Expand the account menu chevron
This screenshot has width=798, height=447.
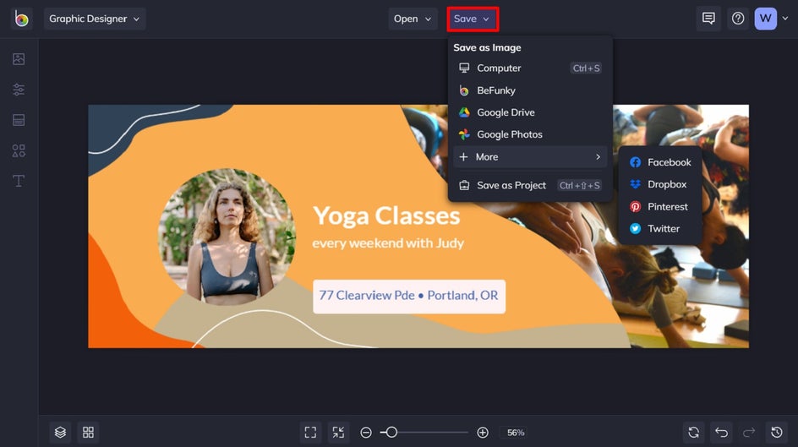pos(785,19)
